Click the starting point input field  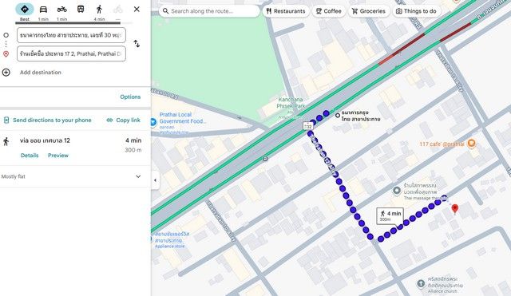(x=71, y=35)
